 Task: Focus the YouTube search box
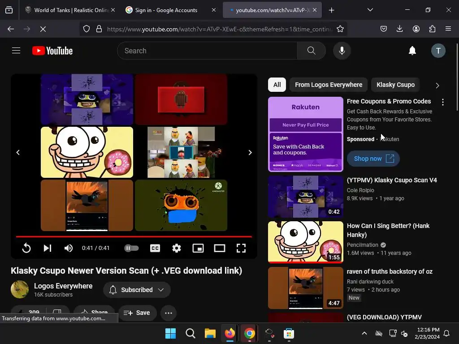(207, 51)
